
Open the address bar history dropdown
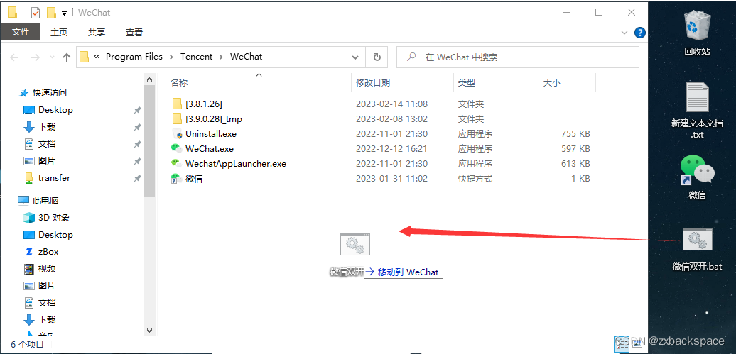click(x=355, y=57)
